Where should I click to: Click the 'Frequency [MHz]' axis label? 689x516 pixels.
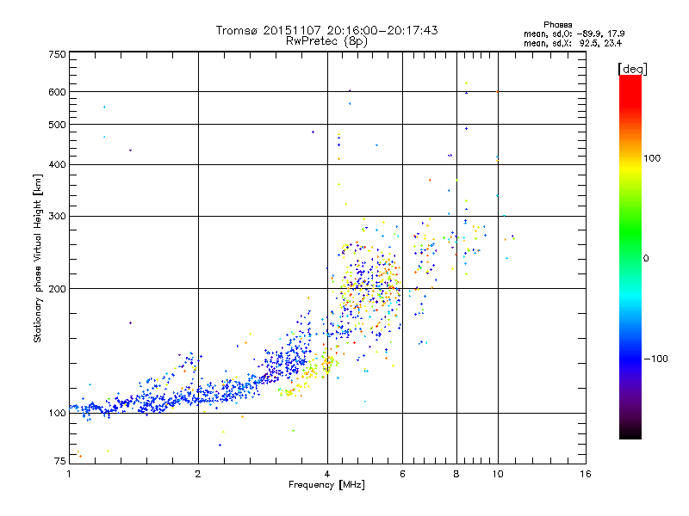(x=326, y=485)
